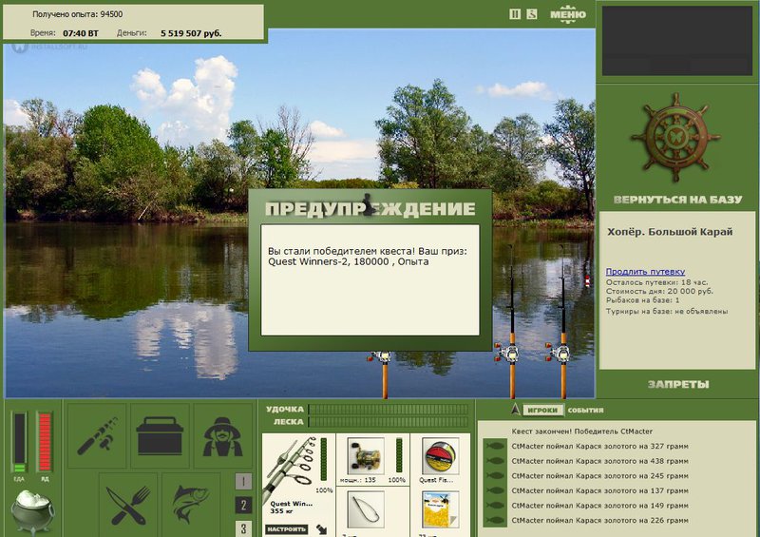Click the dark panel in the top-right corner

pyautogui.click(x=677, y=40)
